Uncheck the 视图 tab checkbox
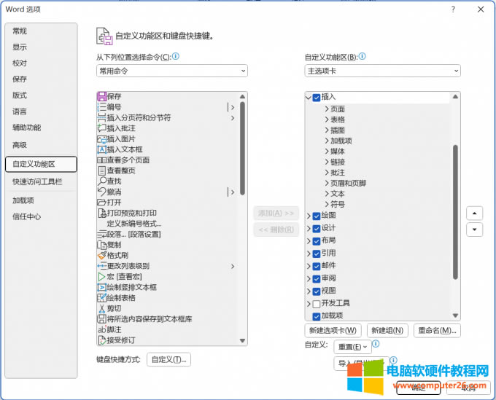The height and width of the screenshot is (400, 496). pyautogui.click(x=317, y=291)
